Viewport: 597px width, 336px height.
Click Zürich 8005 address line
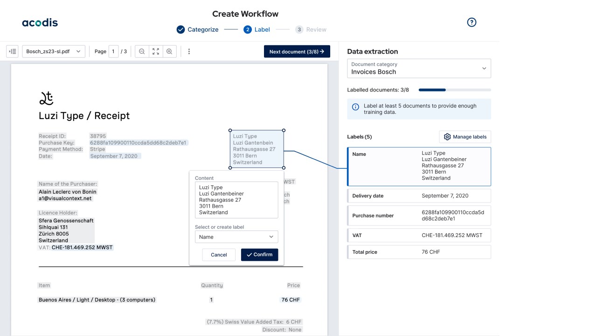click(54, 234)
